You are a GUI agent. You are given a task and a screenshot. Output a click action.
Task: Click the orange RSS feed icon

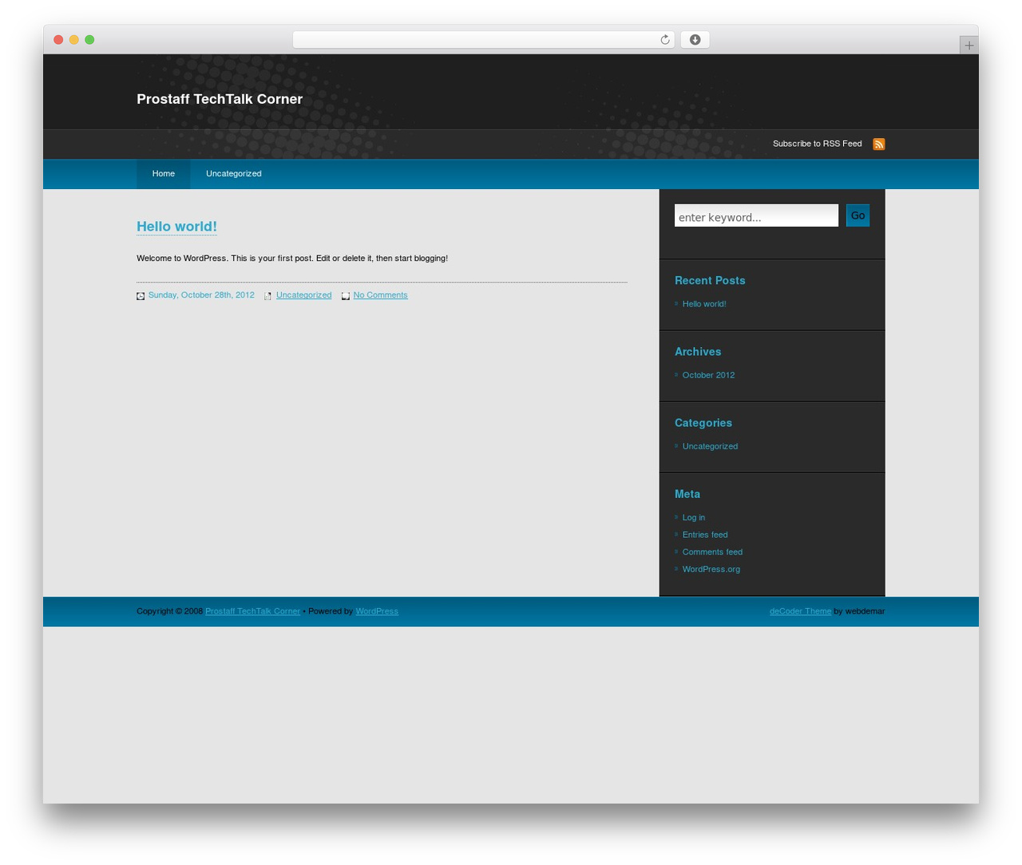tap(878, 144)
